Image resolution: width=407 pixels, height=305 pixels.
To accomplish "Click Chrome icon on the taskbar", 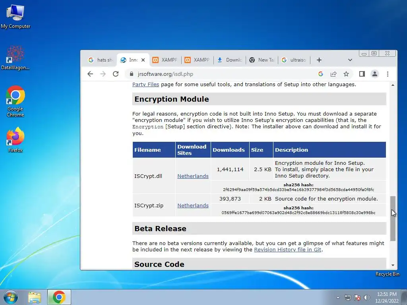I will coord(59,297).
